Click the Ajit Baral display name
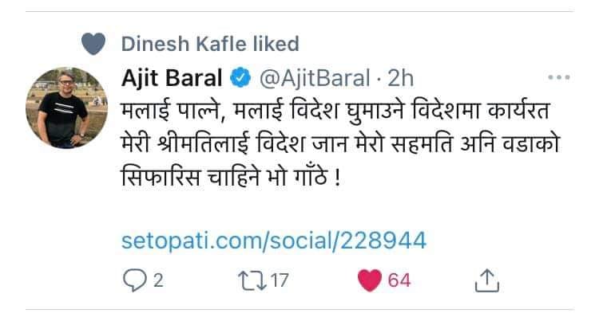Viewport: 599px width, 321px height. coord(173,79)
